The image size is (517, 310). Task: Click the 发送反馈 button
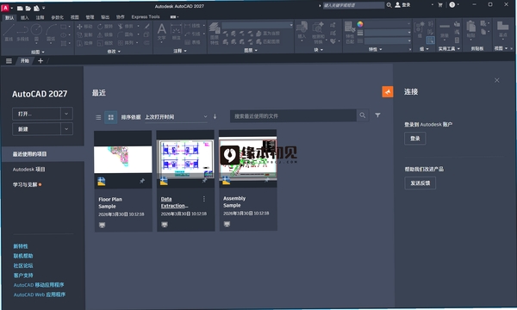click(420, 183)
